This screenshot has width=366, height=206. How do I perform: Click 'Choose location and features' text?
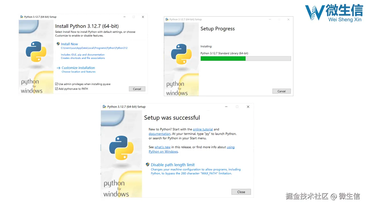79,72
